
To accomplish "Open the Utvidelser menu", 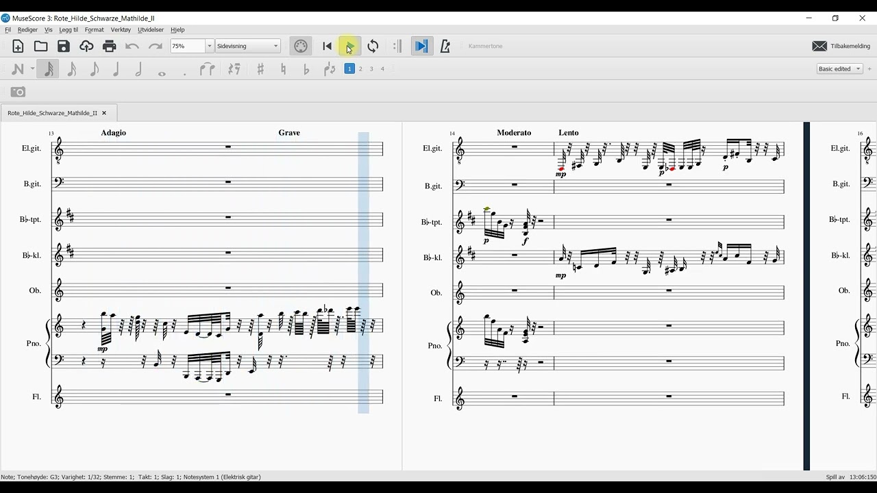I will click(151, 29).
